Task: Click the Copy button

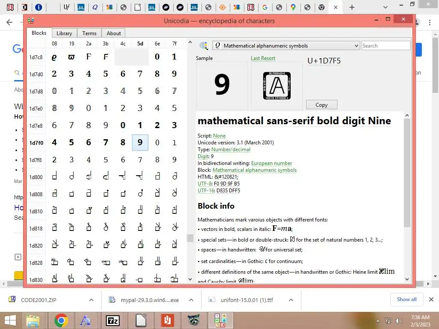Action: point(322,105)
